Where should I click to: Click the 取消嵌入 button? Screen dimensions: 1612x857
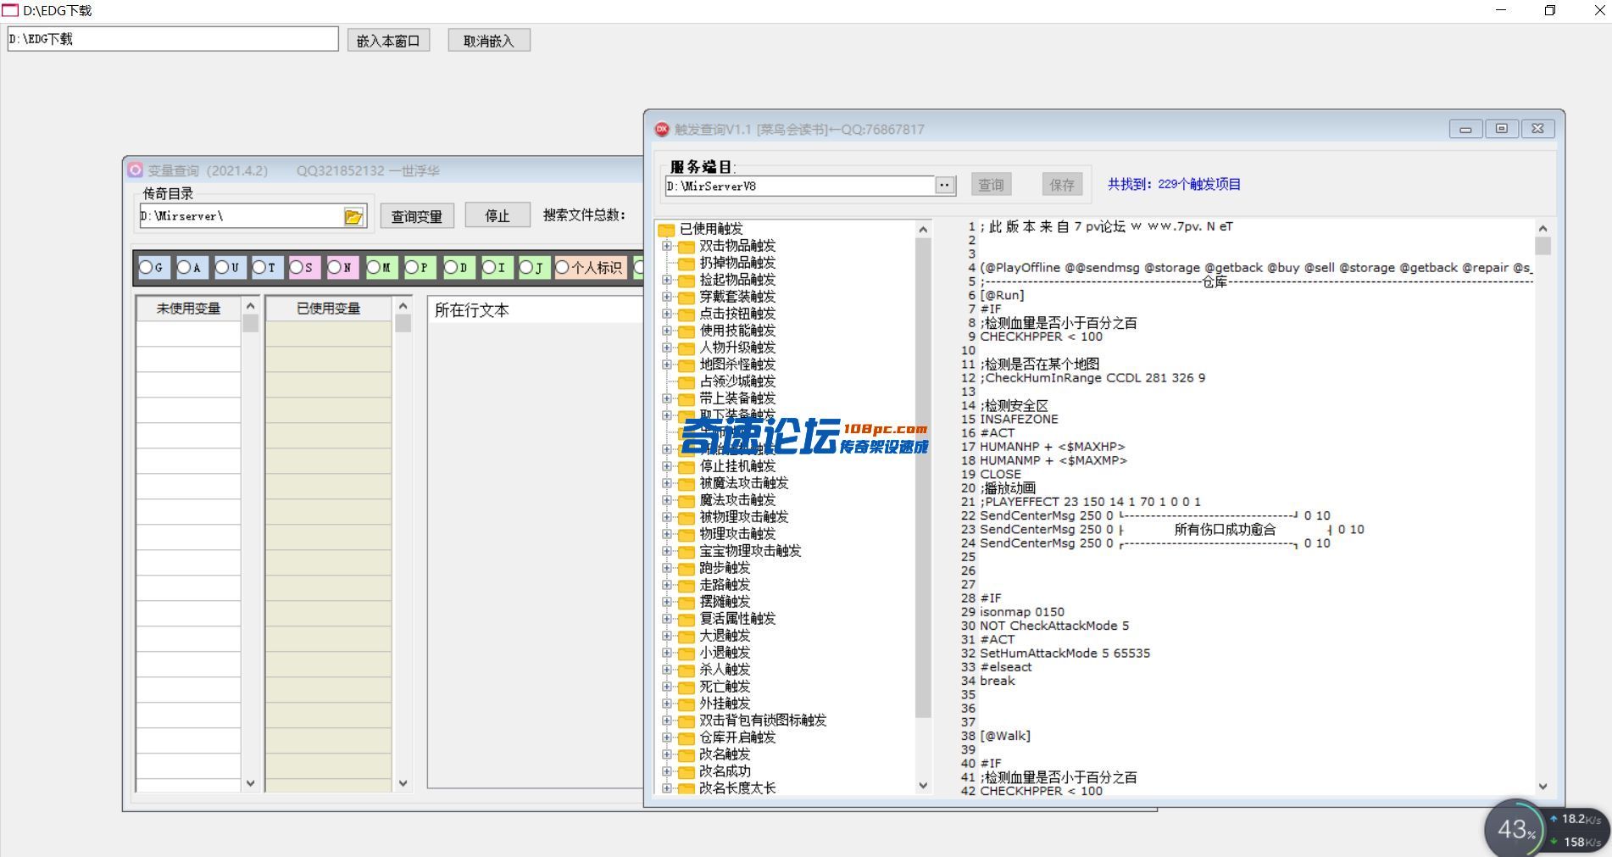click(x=489, y=40)
